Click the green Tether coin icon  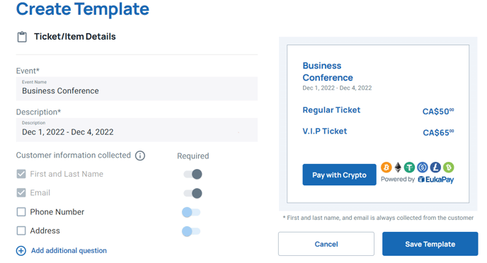[x=409, y=168]
